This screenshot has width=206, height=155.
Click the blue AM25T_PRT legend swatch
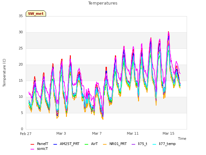[55, 144]
